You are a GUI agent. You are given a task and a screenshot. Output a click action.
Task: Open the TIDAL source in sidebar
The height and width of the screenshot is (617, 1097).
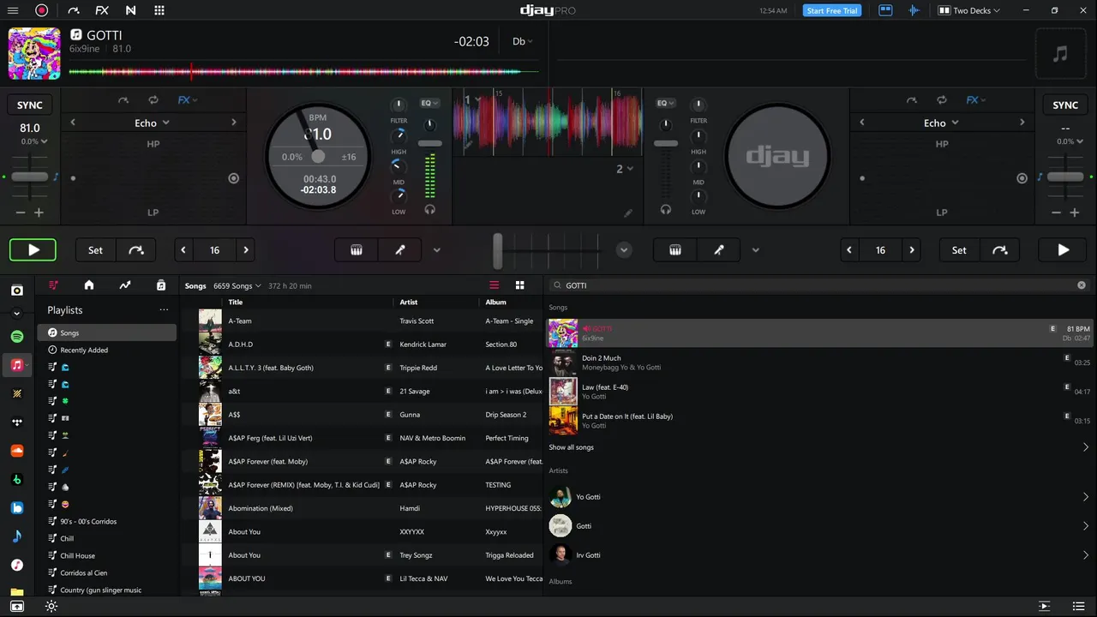(17, 422)
